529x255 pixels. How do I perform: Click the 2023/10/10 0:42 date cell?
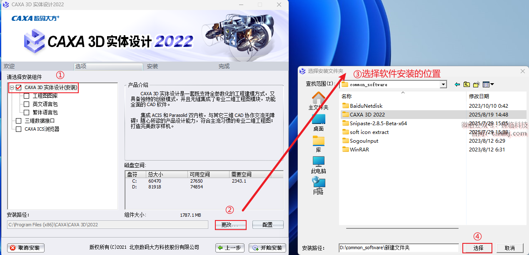pyautogui.click(x=489, y=106)
